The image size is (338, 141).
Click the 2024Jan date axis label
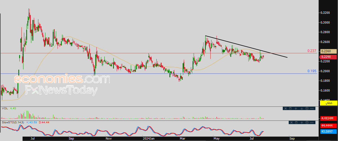(x=149, y=139)
